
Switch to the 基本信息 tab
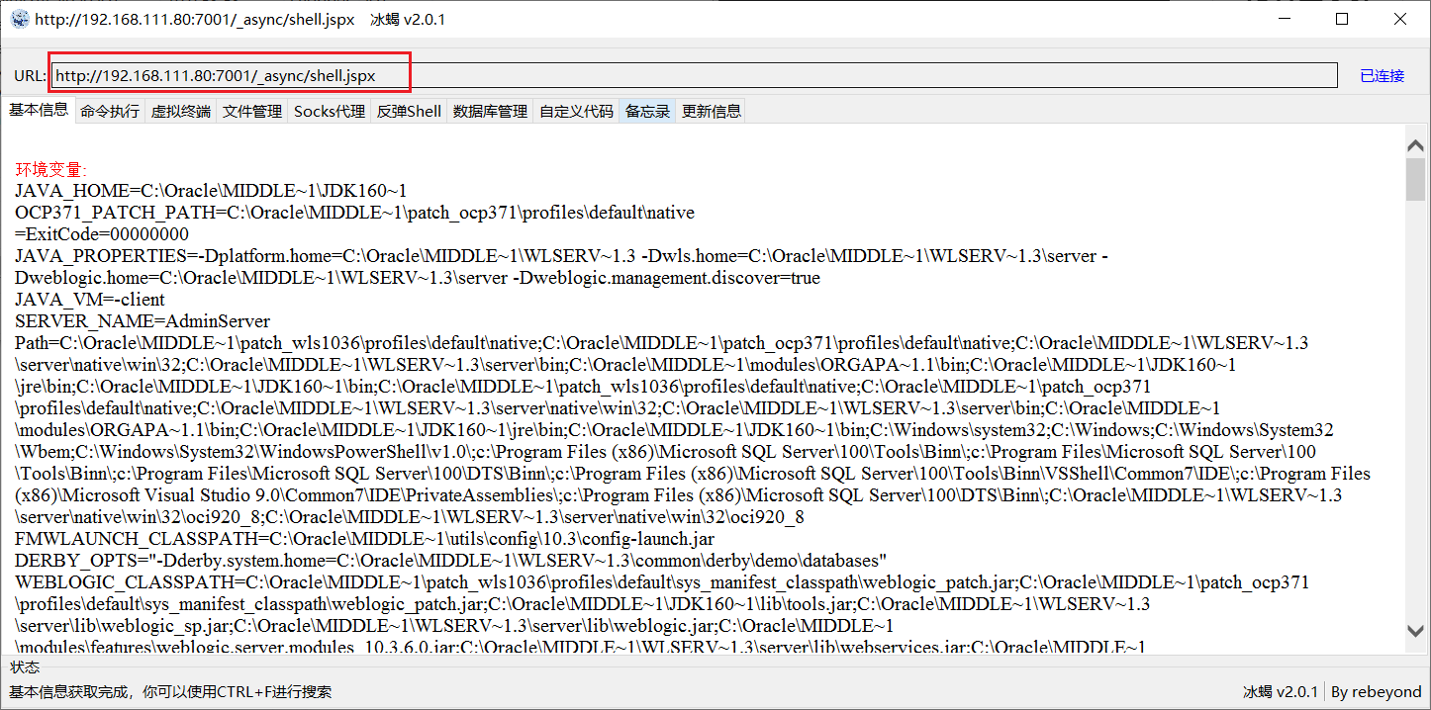click(x=39, y=110)
